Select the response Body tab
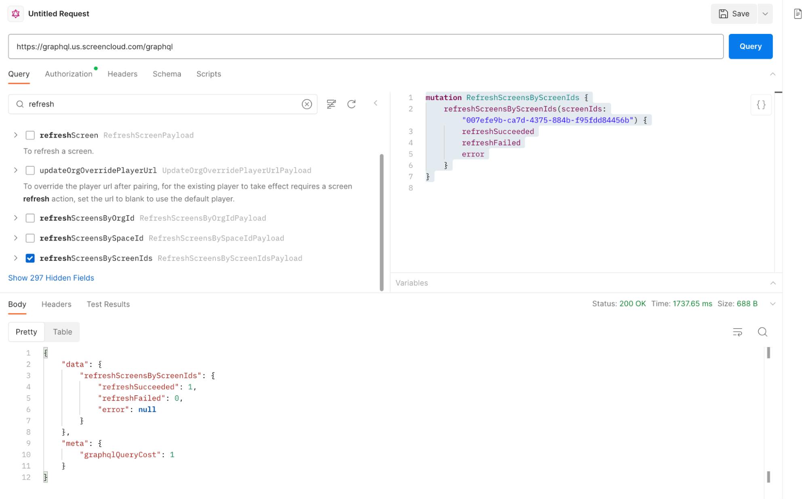This screenshot has width=808, height=499. (x=17, y=304)
